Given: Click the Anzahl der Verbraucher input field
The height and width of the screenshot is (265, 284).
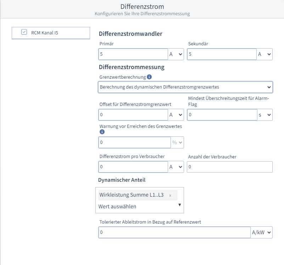Looking at the screenshot, I should pos(229,167).
